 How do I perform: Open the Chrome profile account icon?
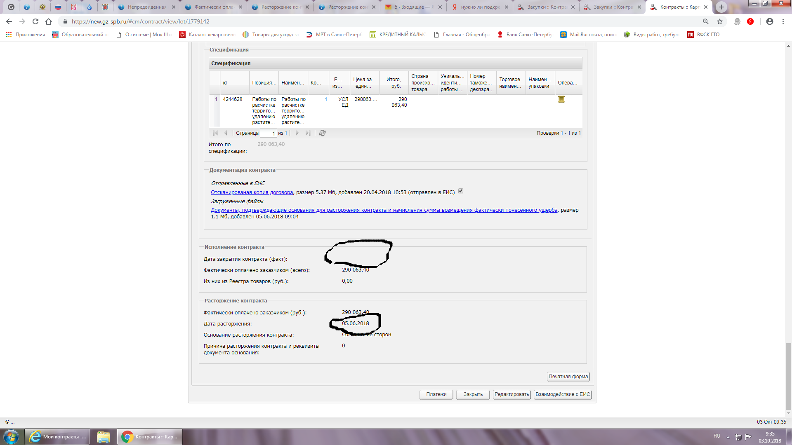pos(770,21)
